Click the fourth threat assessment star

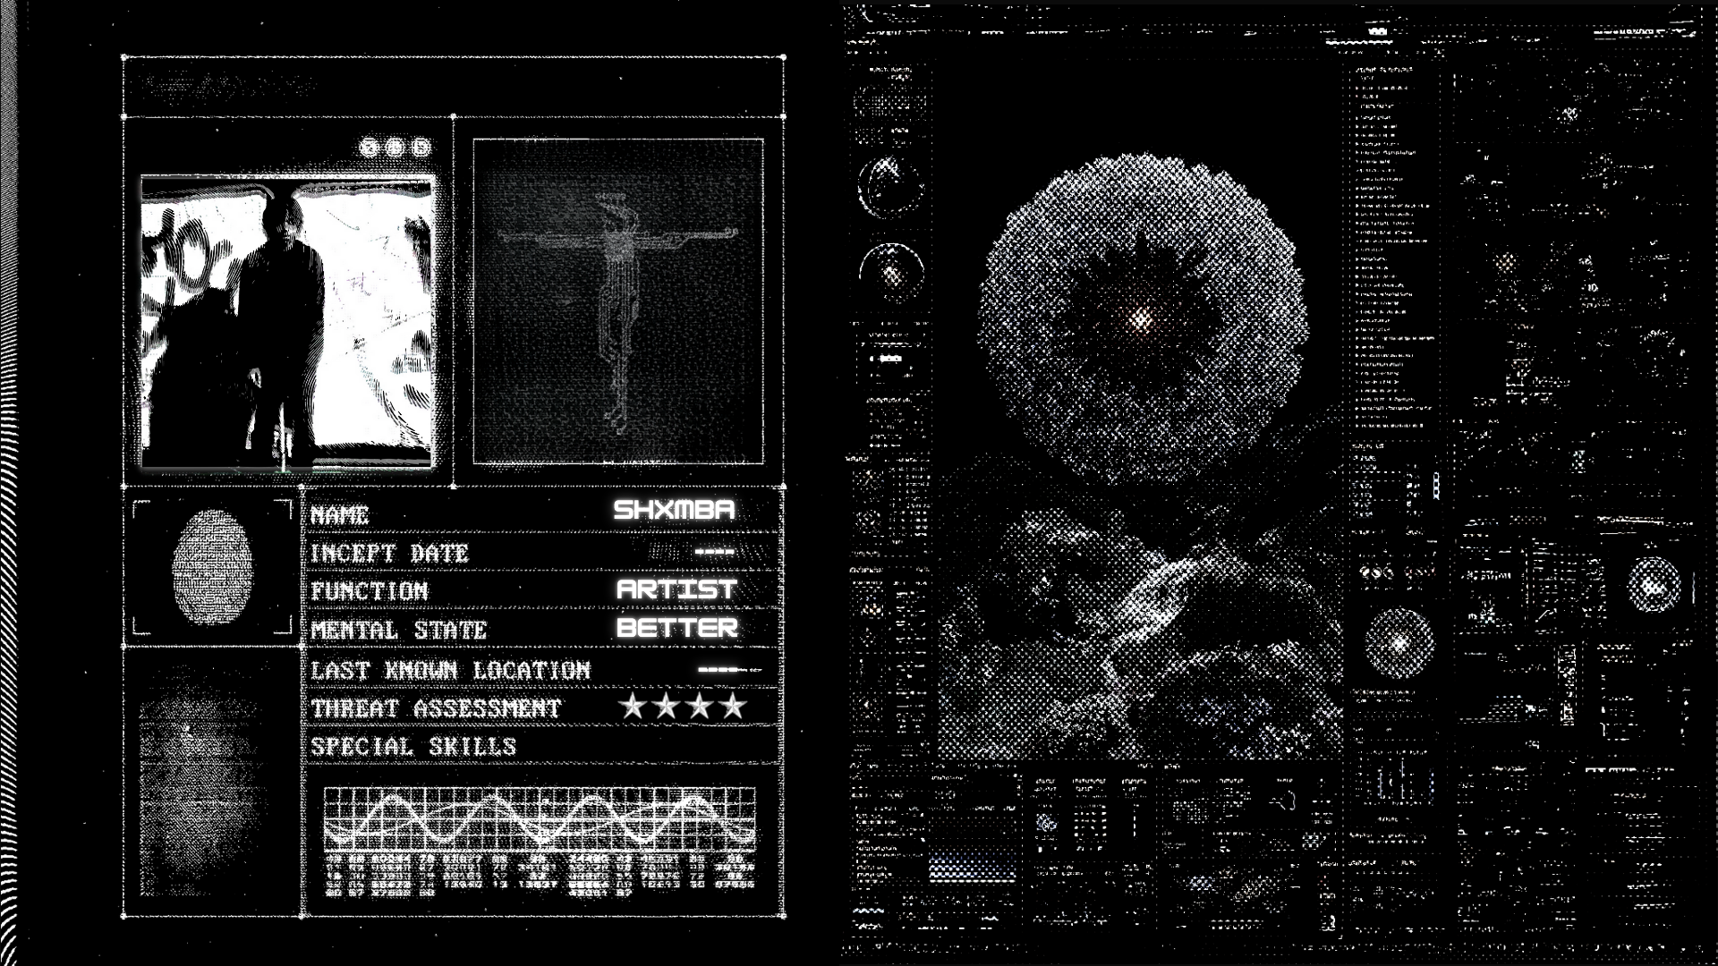coord(734,707)
